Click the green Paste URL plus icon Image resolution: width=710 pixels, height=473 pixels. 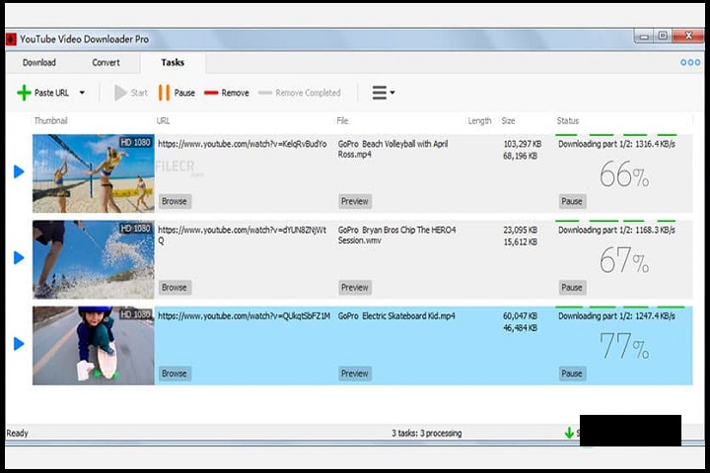coord(24,93)
